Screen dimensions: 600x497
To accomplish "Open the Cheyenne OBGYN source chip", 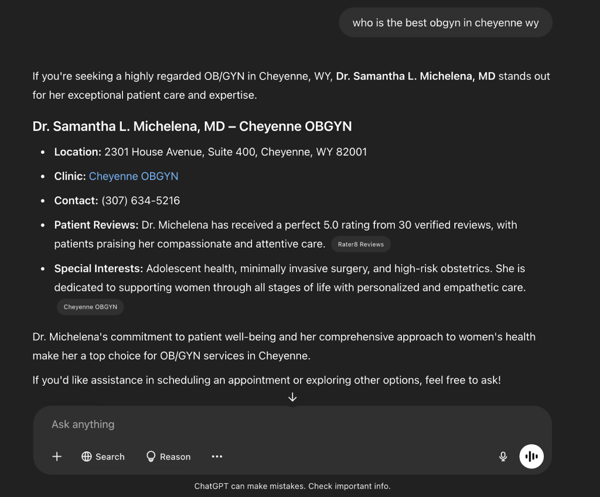I will 90,307.
